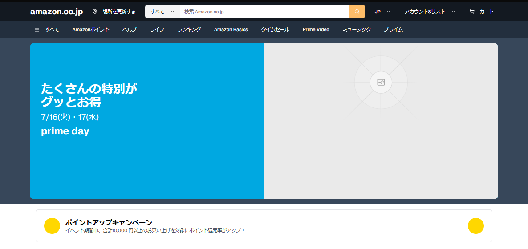Click the たくさんの特別が banner headline
The width and height of the screenshot is (528, 249).
pos(89,89)
